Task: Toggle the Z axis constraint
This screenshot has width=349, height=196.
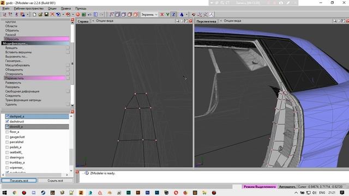Action: coord(173,15)
